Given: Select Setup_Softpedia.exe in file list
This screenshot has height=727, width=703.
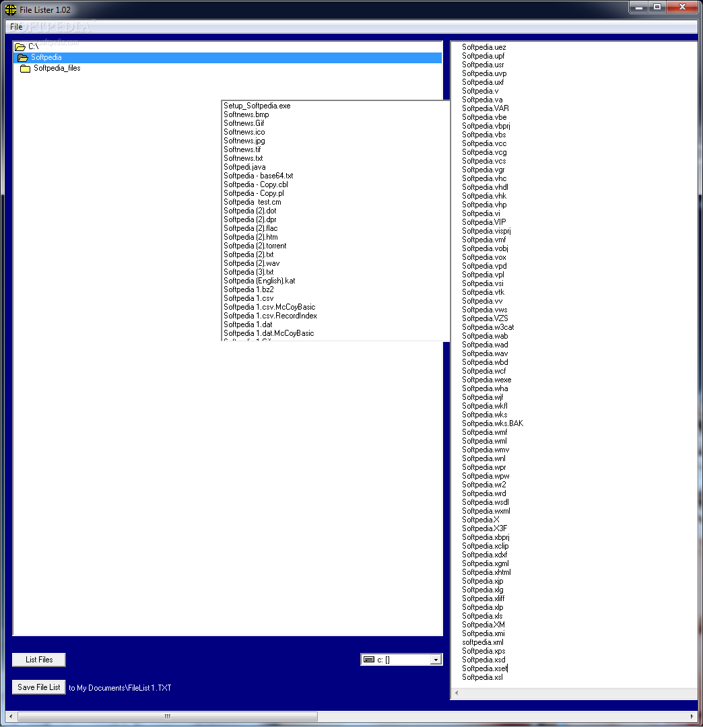Looking at the screenshot, I should pos(257,106).
